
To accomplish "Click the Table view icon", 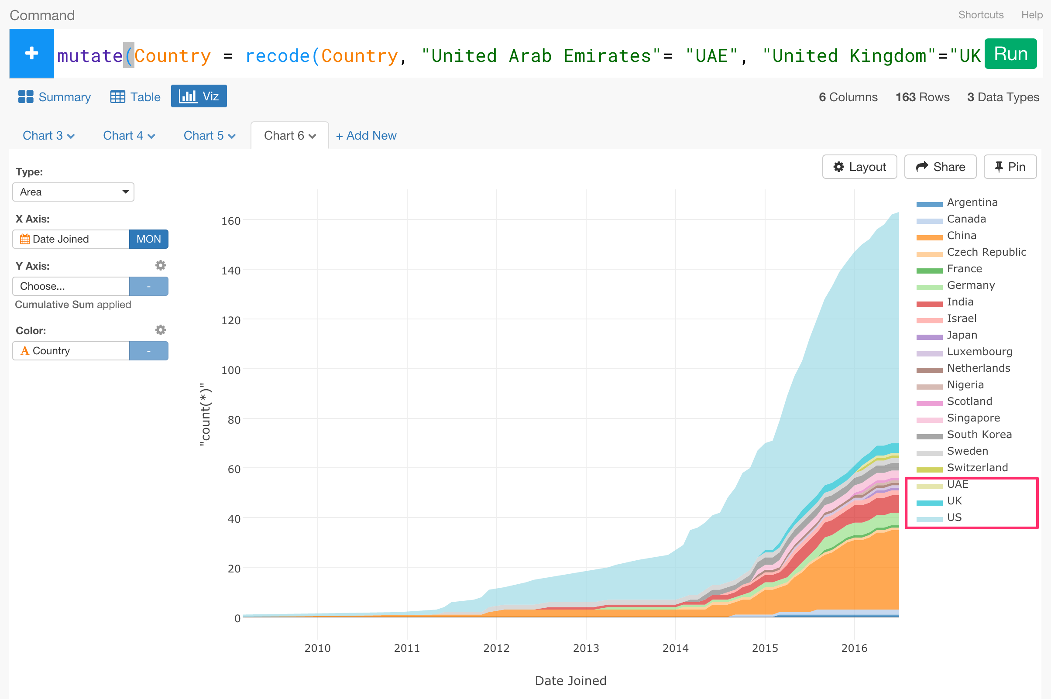I will (x=118, y=97).
